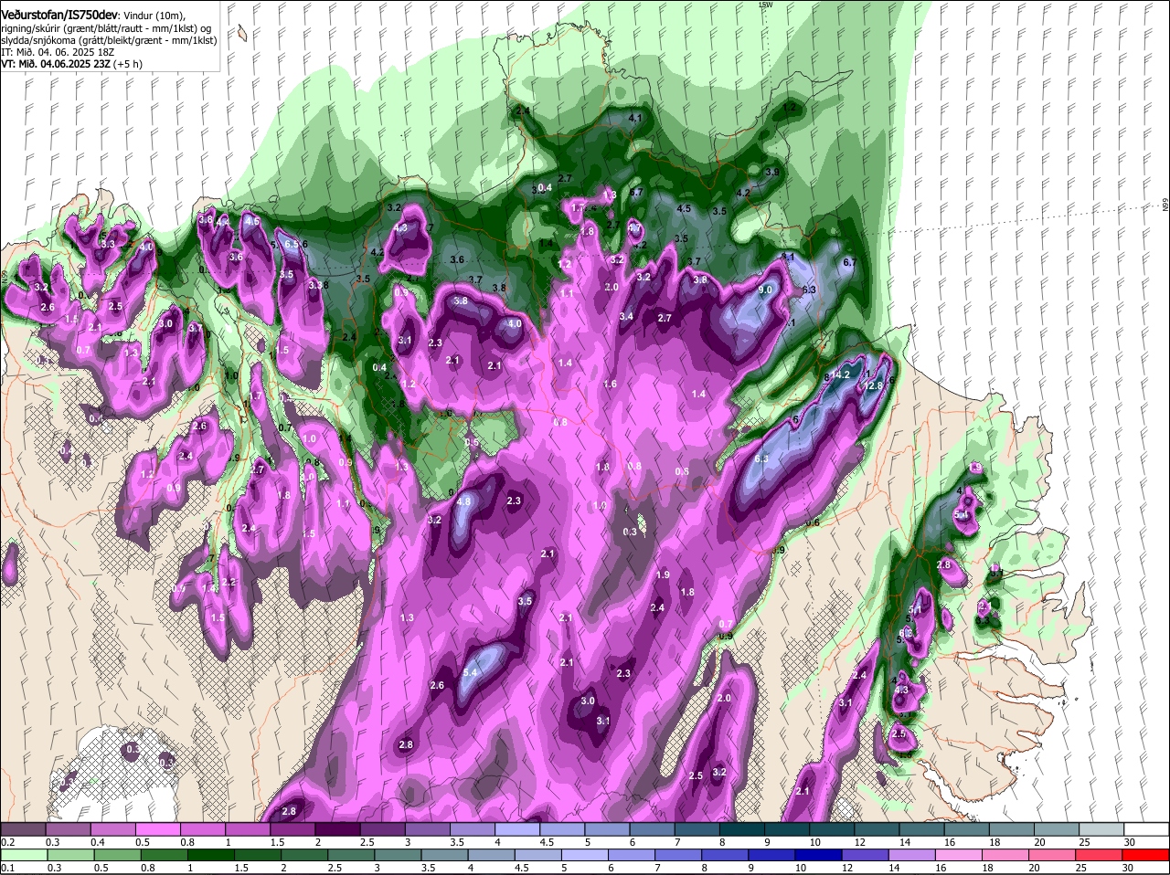
Task: Pick the snow legend 25–30 pale grey swatch
Action: click(1100, 828)
